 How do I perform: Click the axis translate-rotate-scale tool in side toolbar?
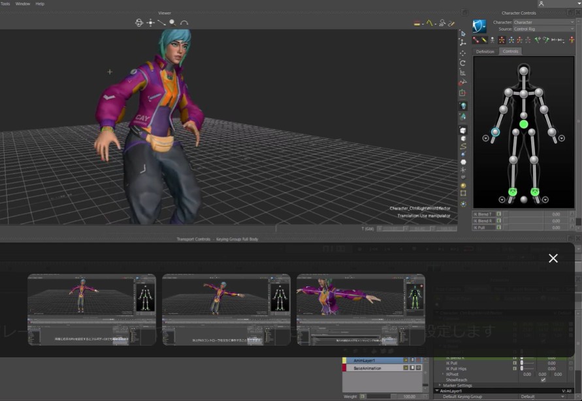[463, 42]
